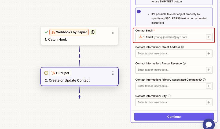
Task: Click the City text input field
Action: [170, 102]
